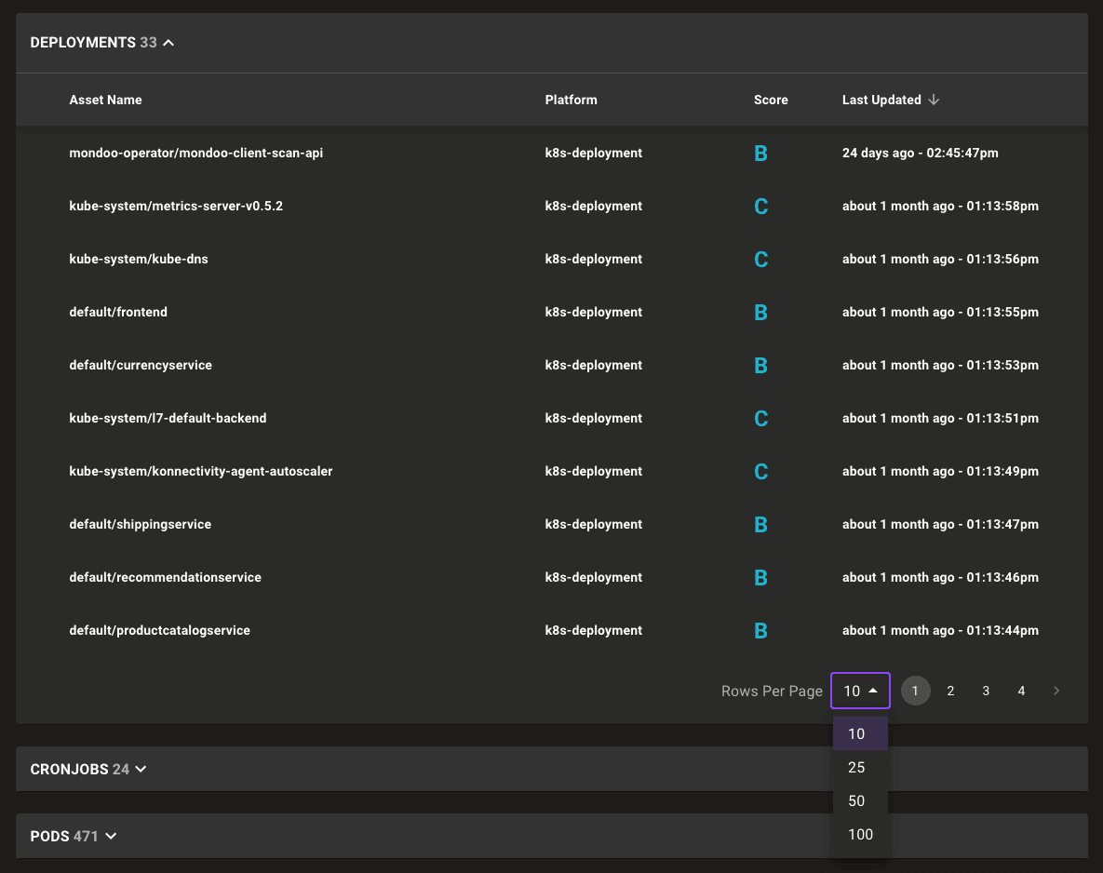This screenshot has height=873, width=1103.
Task: Go to page 2 of deployments
Action: (950, 691)
